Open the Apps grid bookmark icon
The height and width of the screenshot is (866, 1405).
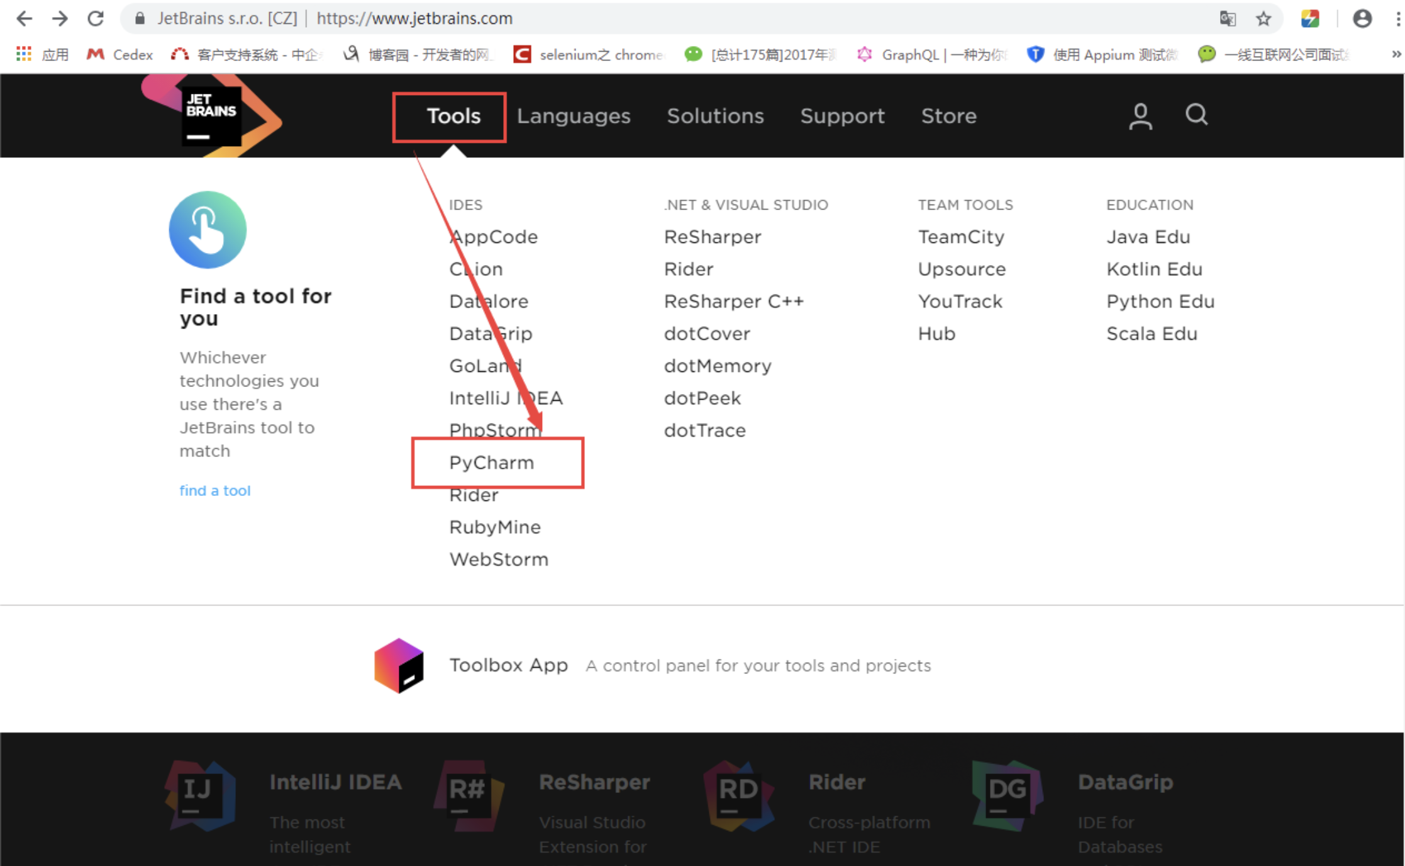tap(24, 54)
